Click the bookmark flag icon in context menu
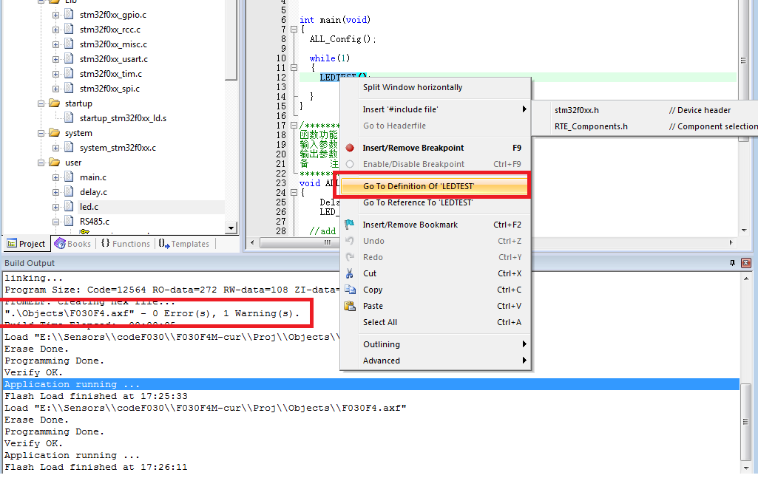758x478 pixels. (x=350, y=225)
